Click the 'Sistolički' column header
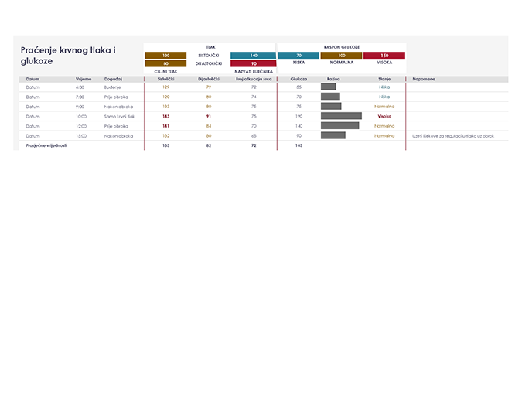The height and width of the screenshot is (402, 522). click(165, 79)
